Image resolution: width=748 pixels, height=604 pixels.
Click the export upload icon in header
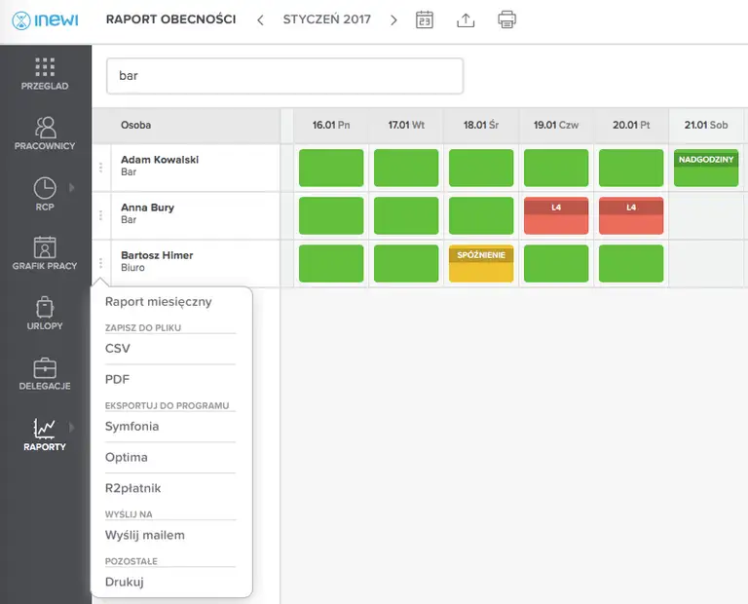[x=466, y=19]
